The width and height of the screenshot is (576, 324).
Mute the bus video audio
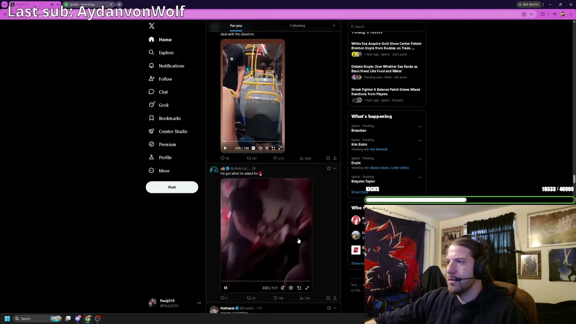[260, 148]
